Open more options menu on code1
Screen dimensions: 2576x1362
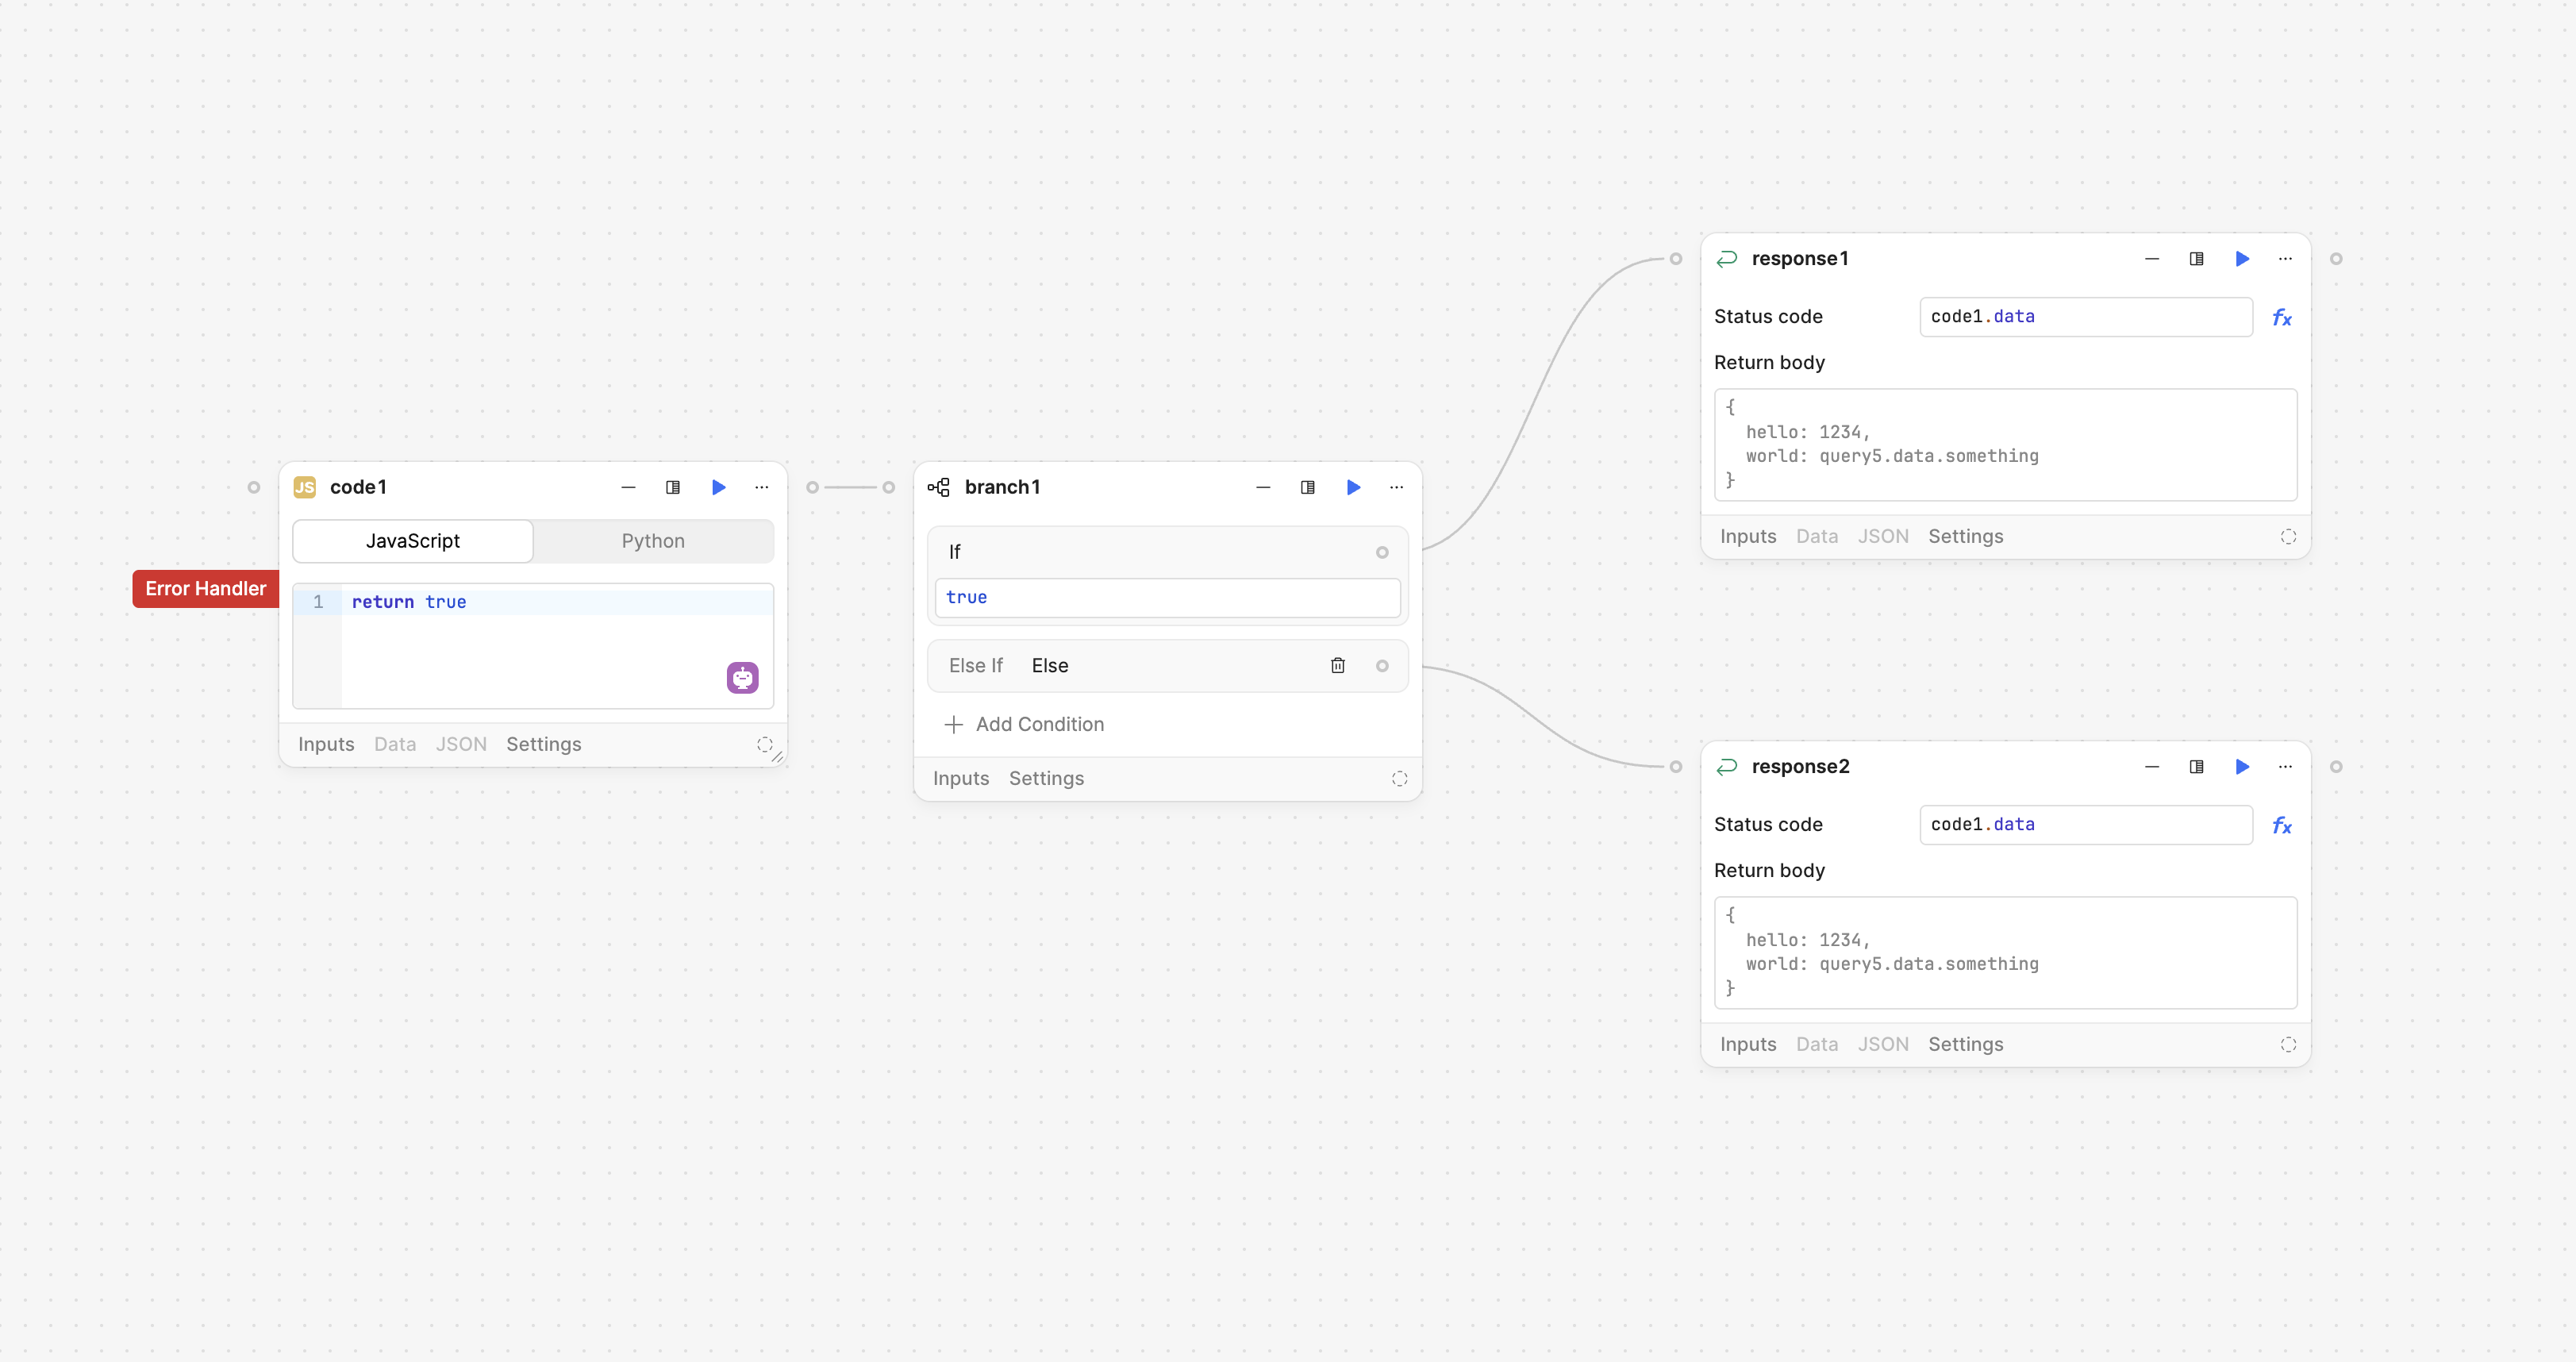coord(761,487)
